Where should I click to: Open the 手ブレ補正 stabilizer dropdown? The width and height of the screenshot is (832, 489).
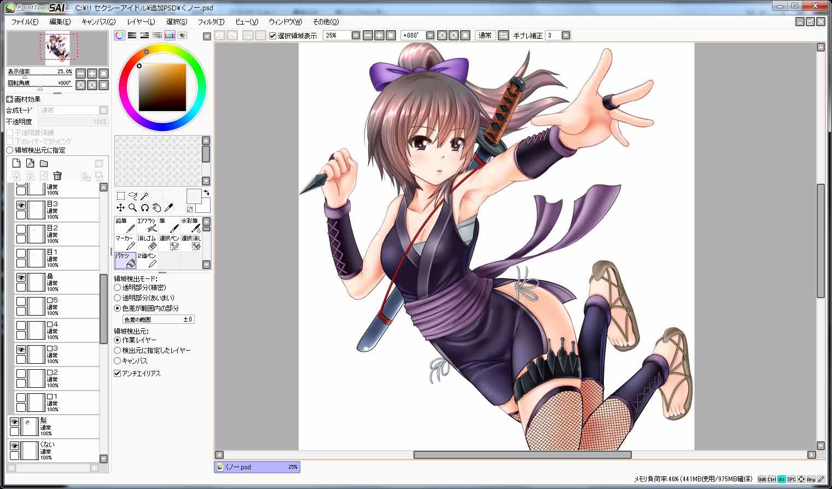(566, 36)
